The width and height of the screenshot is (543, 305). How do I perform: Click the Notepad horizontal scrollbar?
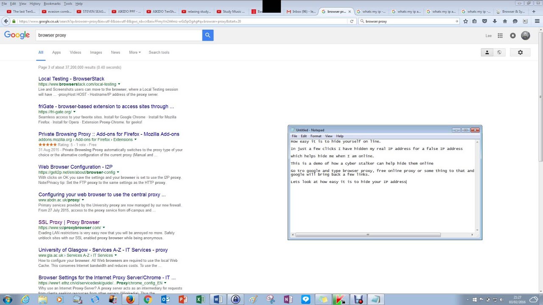pyautogui.click(x=368, y=235)
